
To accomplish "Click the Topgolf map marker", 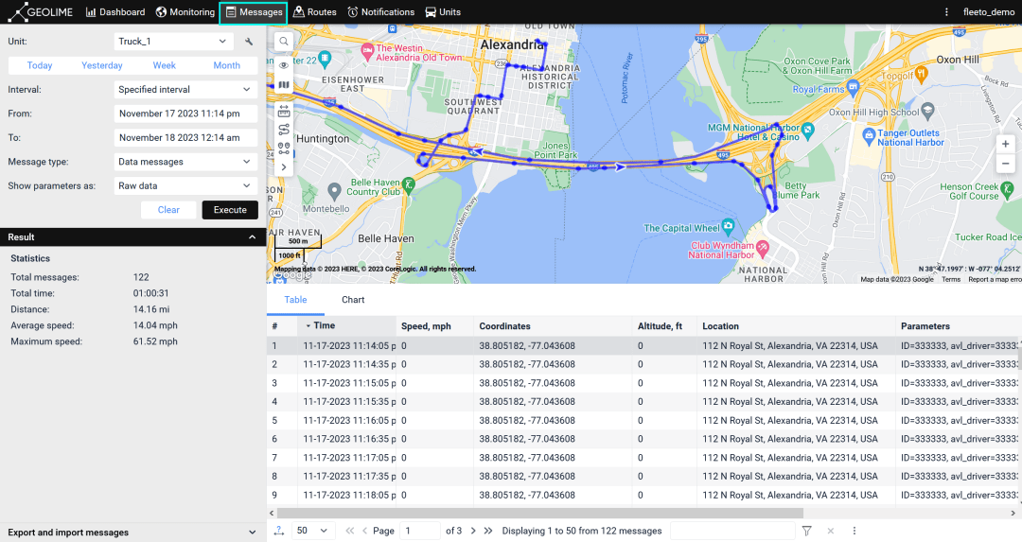I will [921, 75].
